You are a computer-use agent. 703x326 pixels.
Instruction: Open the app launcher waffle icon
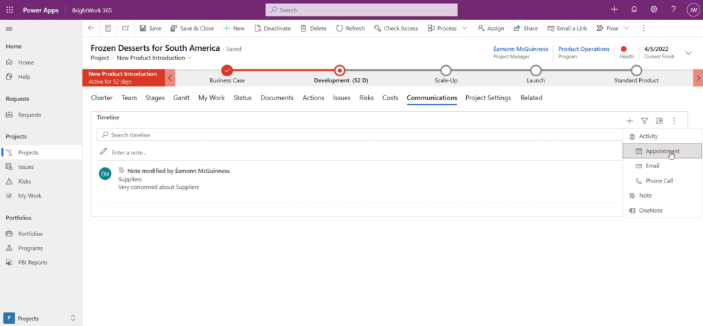(10, 10)
